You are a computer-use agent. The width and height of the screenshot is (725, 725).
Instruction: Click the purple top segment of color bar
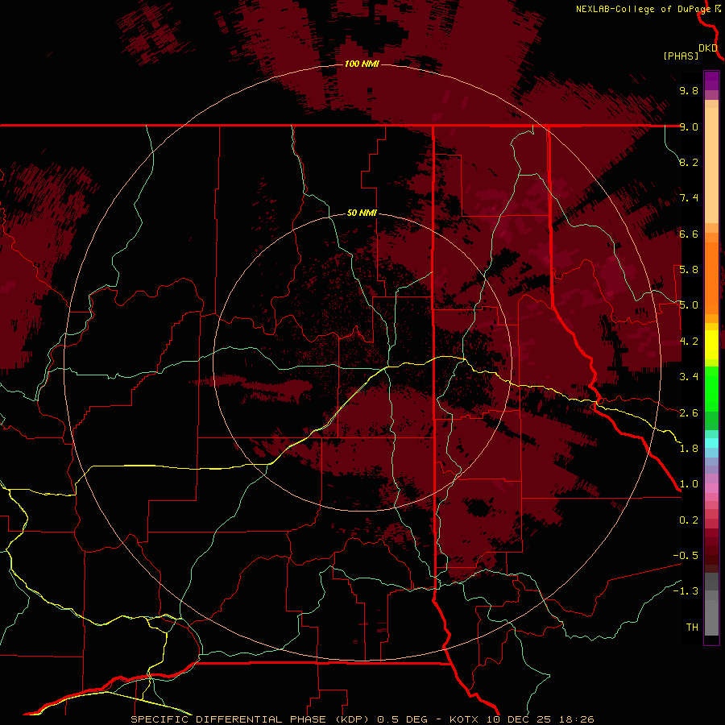click(711, 81)
